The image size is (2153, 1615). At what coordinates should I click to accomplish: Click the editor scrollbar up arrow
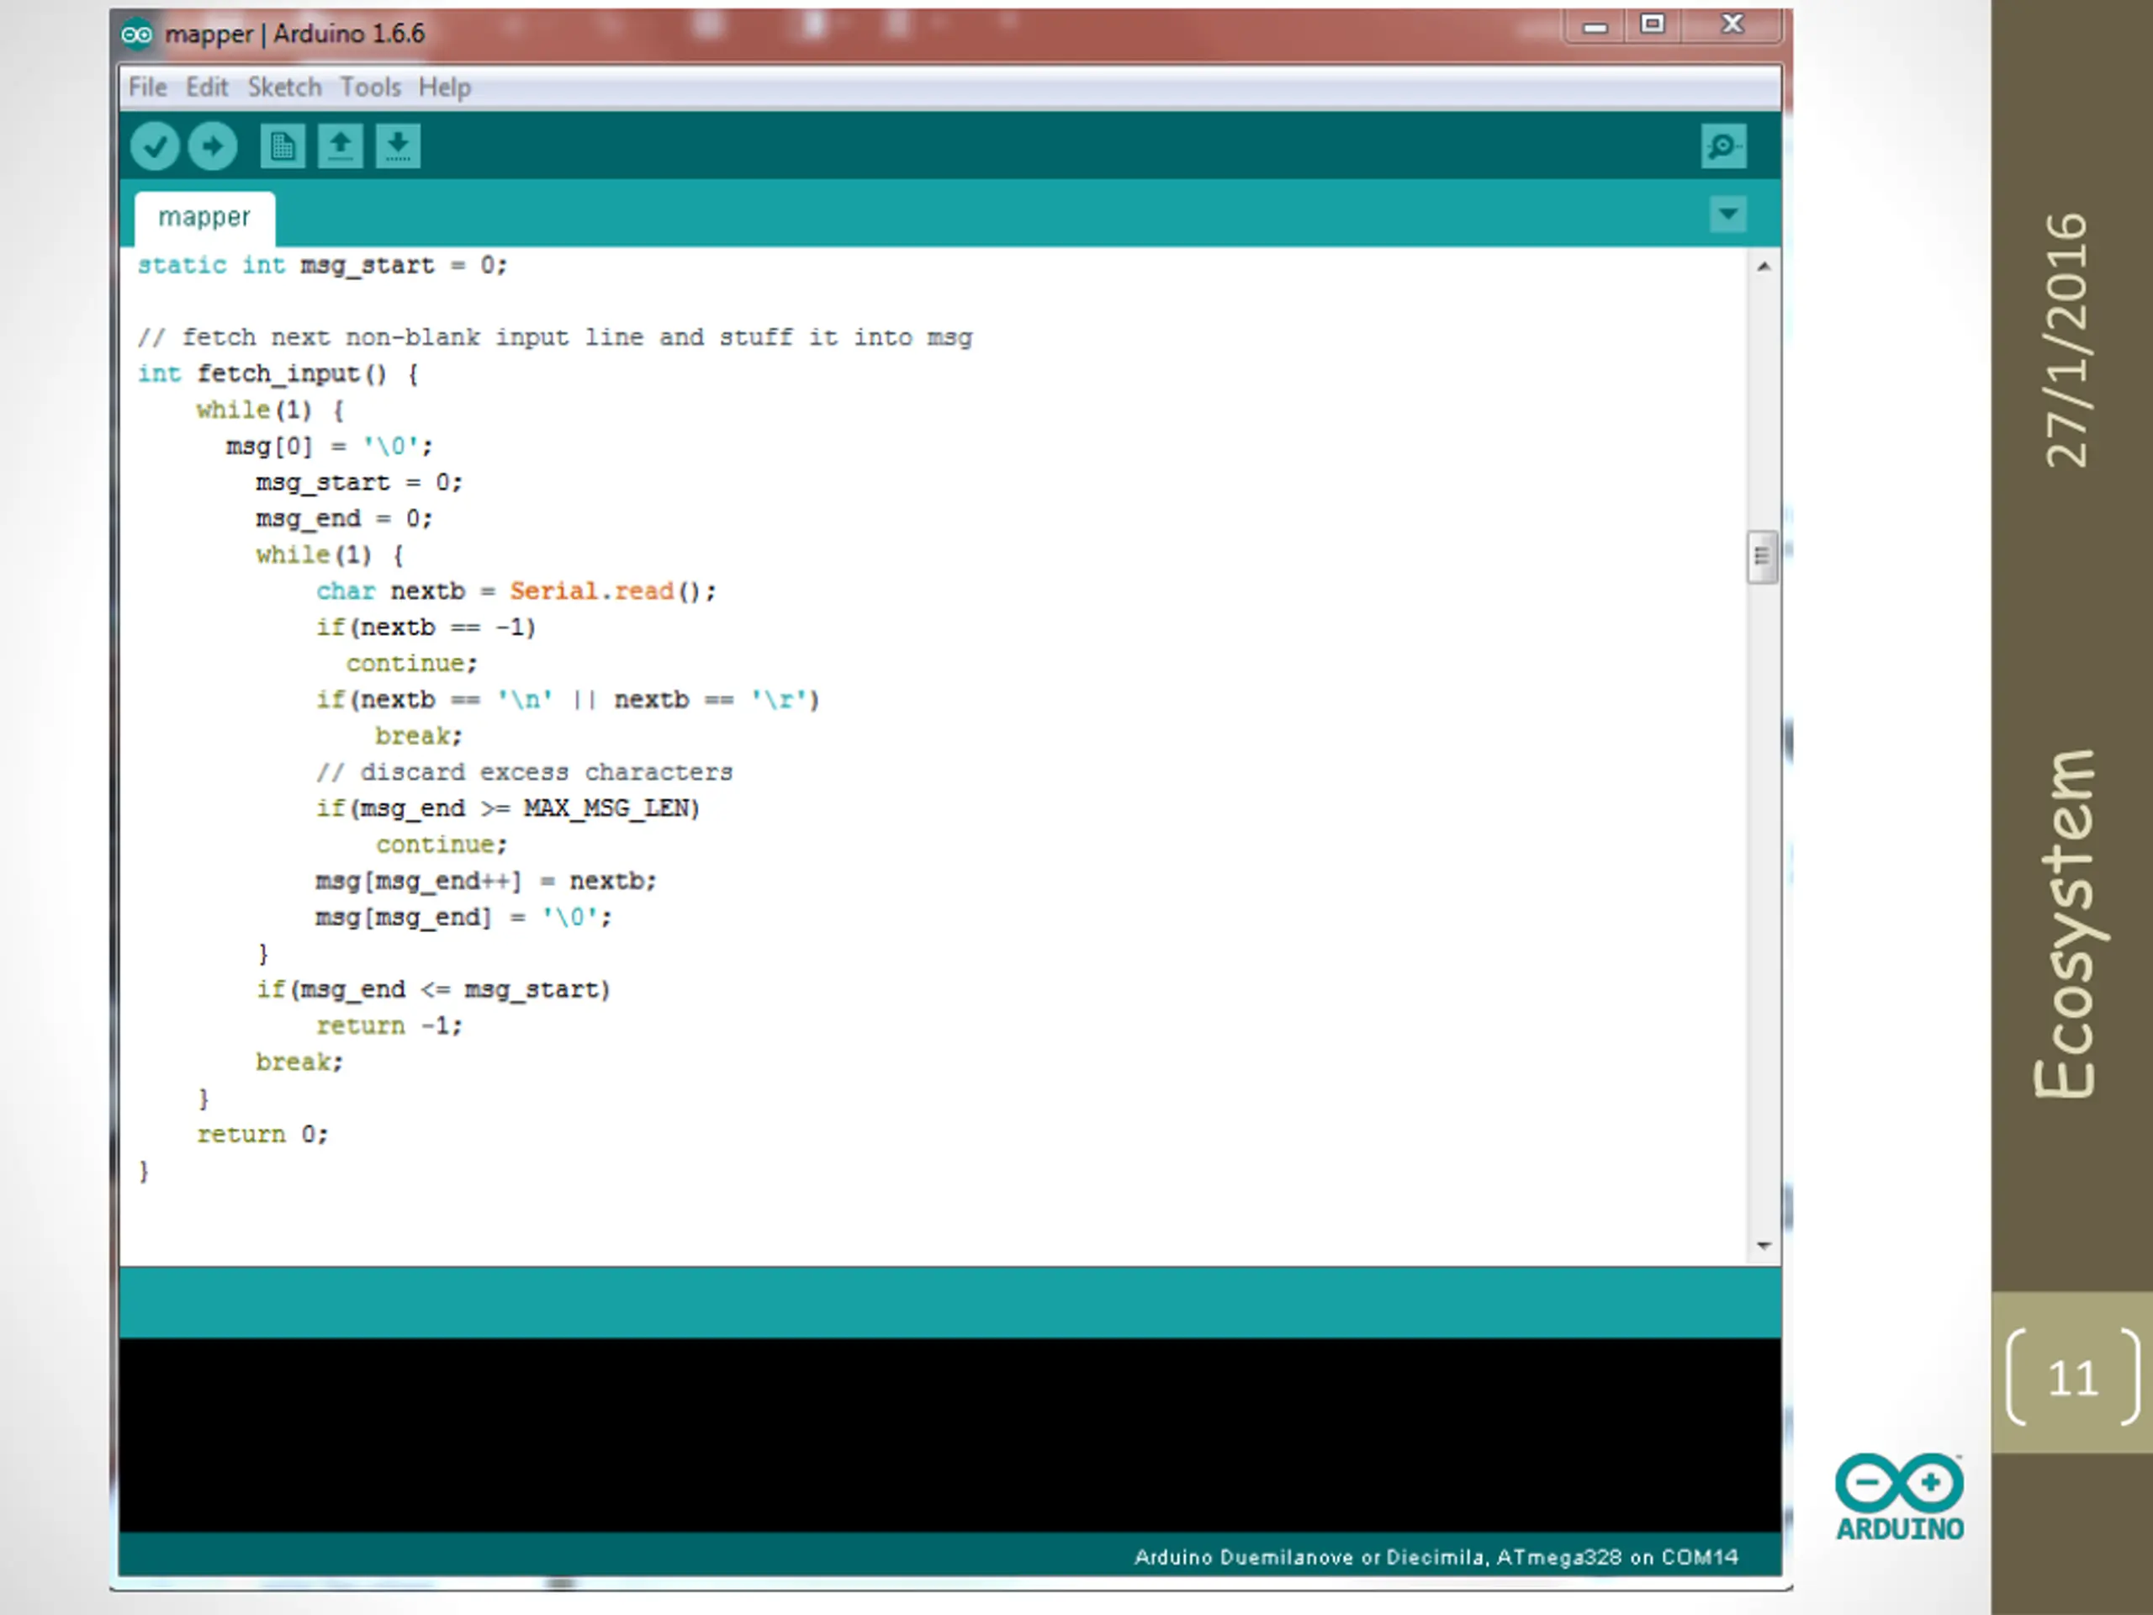coord(1763,266)
